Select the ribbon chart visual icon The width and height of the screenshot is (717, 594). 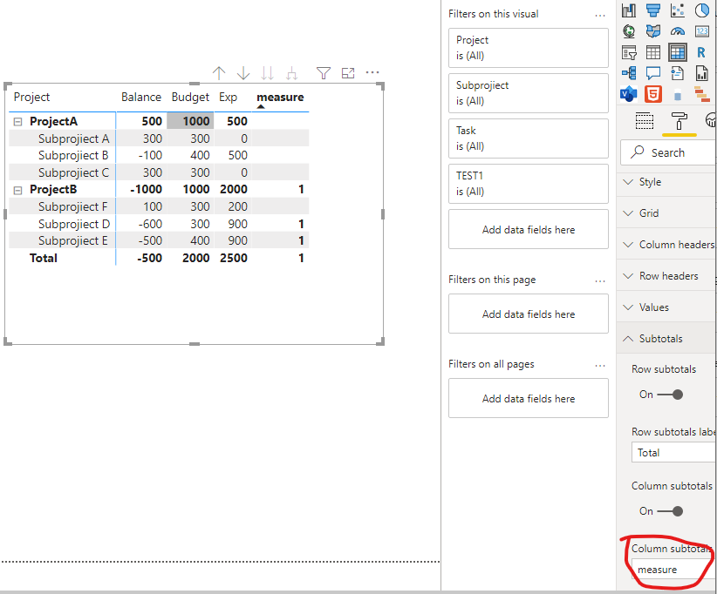click(x=629, y=10)
